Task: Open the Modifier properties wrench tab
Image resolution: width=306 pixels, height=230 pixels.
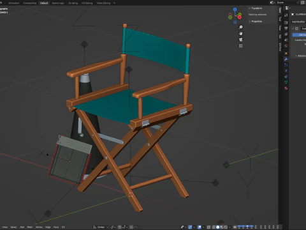Action: coord(286,59)
